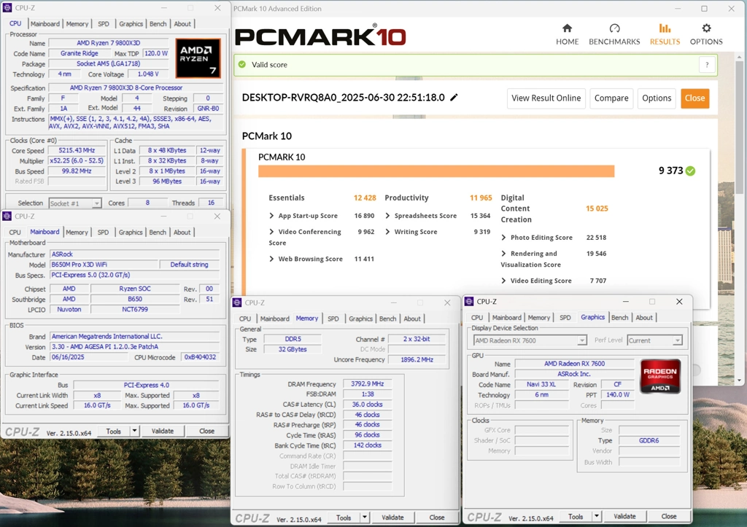This screenshot has height=527, width=747.
Task: Open Perf Level Current dropdown
Action: pyautogui.click(x=655, y=340)
